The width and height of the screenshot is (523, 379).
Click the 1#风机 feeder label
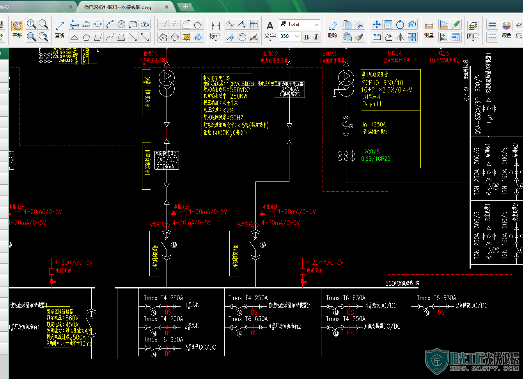191,305
